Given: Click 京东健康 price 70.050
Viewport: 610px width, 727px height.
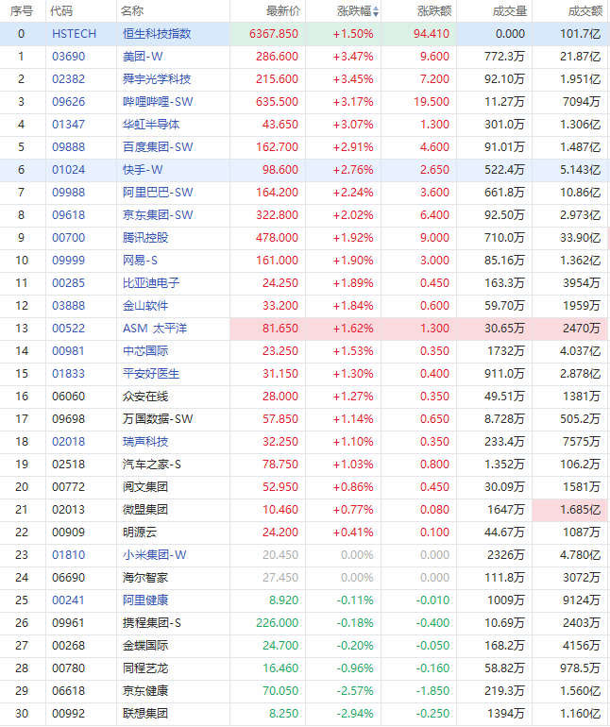Looking at the screenshot, I should click(280, 691).
